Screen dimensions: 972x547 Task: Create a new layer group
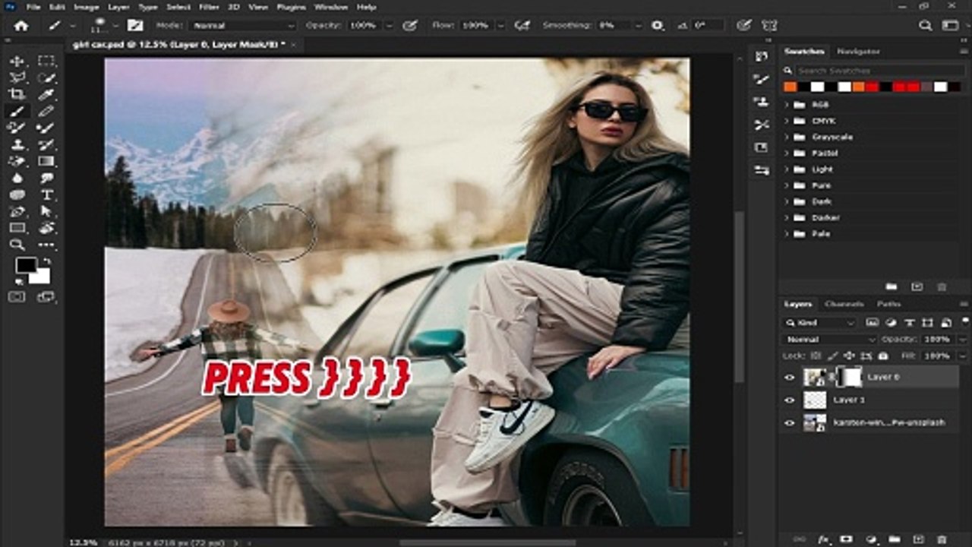tap(894, 539)
